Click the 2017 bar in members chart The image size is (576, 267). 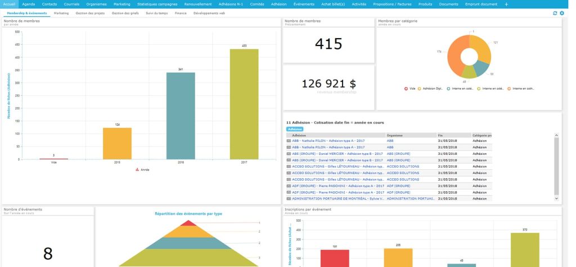244,104
